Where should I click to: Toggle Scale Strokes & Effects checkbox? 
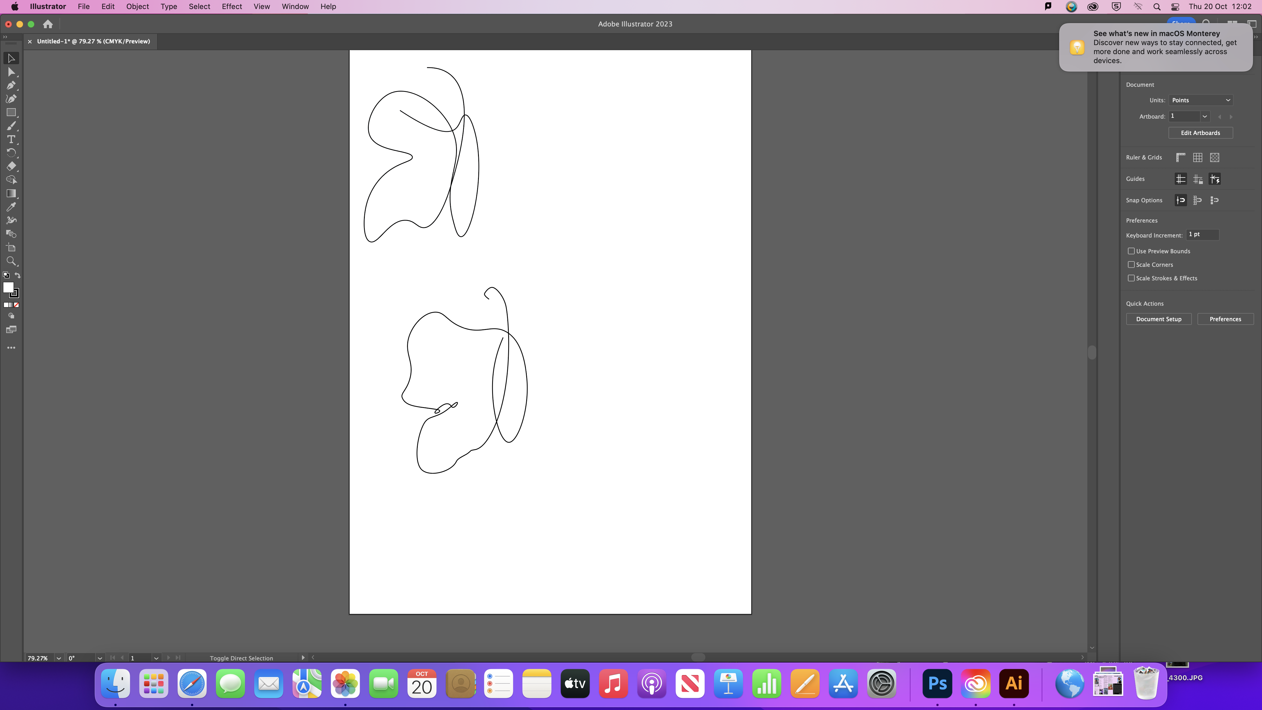coord(1131,278)
